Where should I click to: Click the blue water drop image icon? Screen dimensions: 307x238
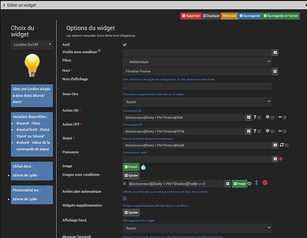[x=143, y=167]
